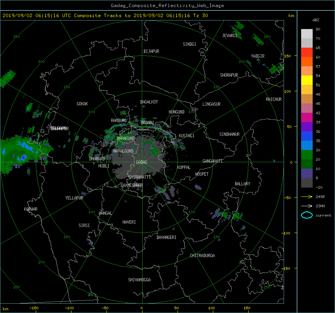Click the GADAG radar center label
The image size is (335, 313).
[x=141, y=162]
